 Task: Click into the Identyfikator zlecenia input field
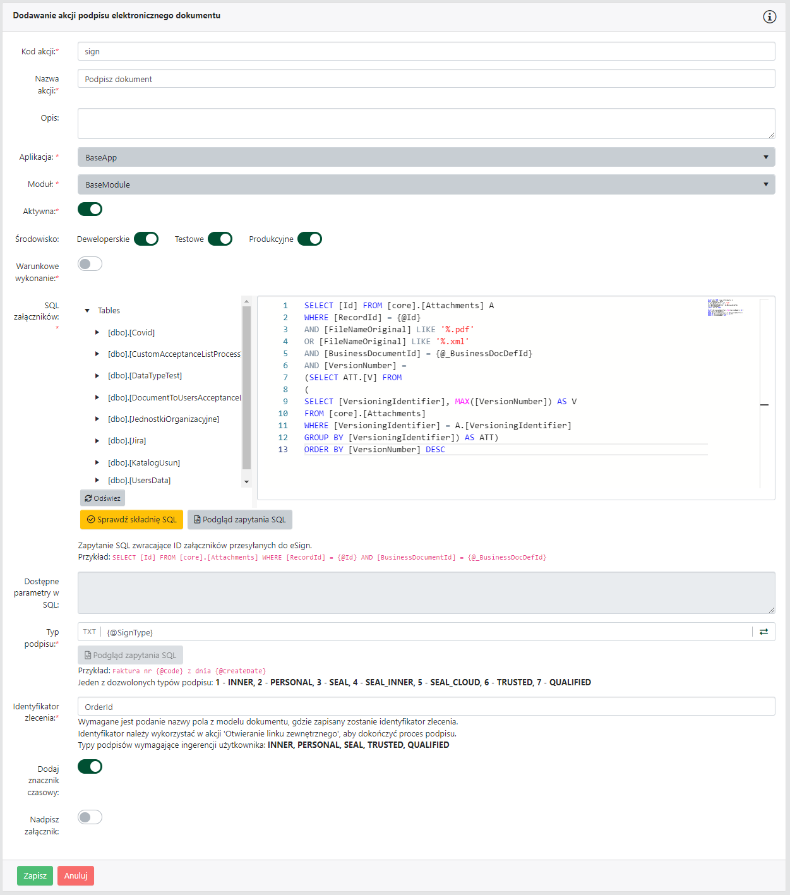(x=426, y=707)
